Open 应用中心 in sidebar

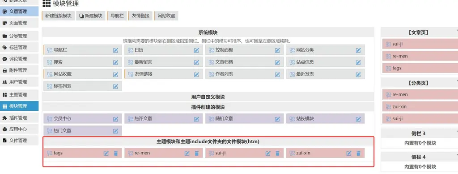19,129
